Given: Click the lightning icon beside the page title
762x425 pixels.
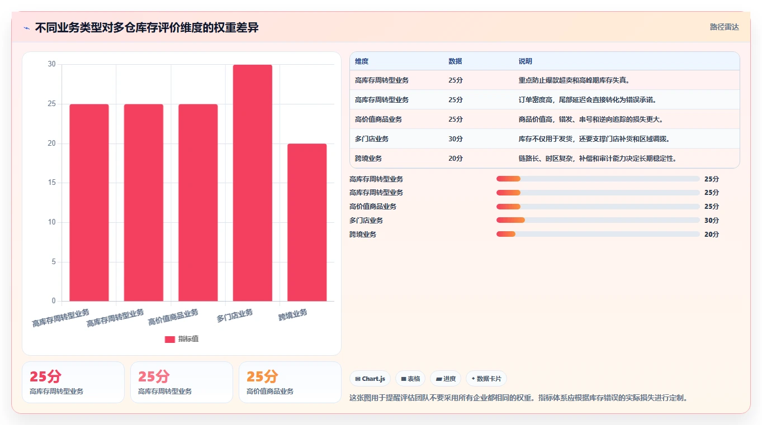Looking at the screenshot, I should (26, 28).
